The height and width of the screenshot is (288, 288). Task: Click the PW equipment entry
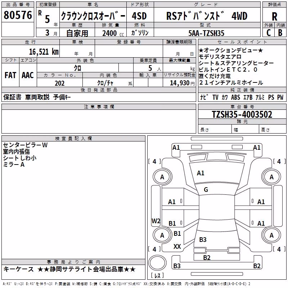click(x=280, y=97)
